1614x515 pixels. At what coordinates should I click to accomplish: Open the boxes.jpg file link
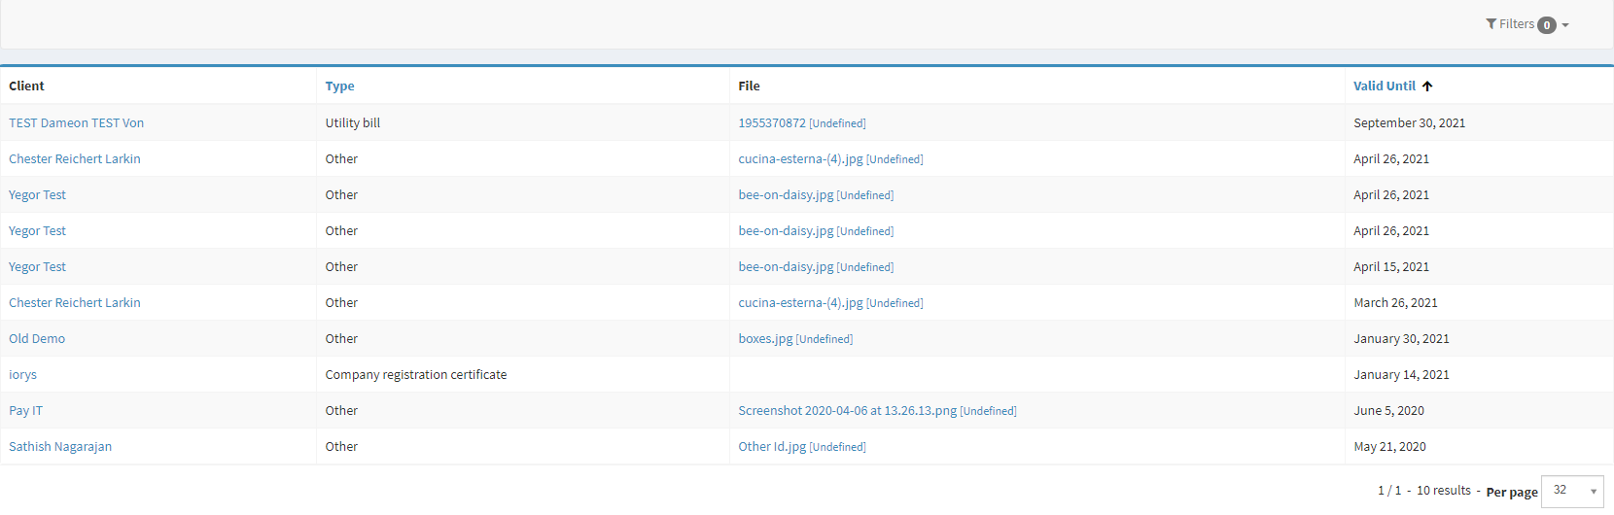click(765, 339)
